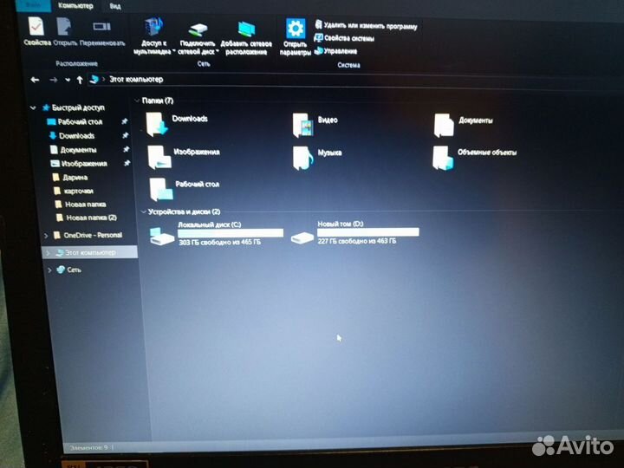Expand OneDrive - Personal tree node

[46, 236]
